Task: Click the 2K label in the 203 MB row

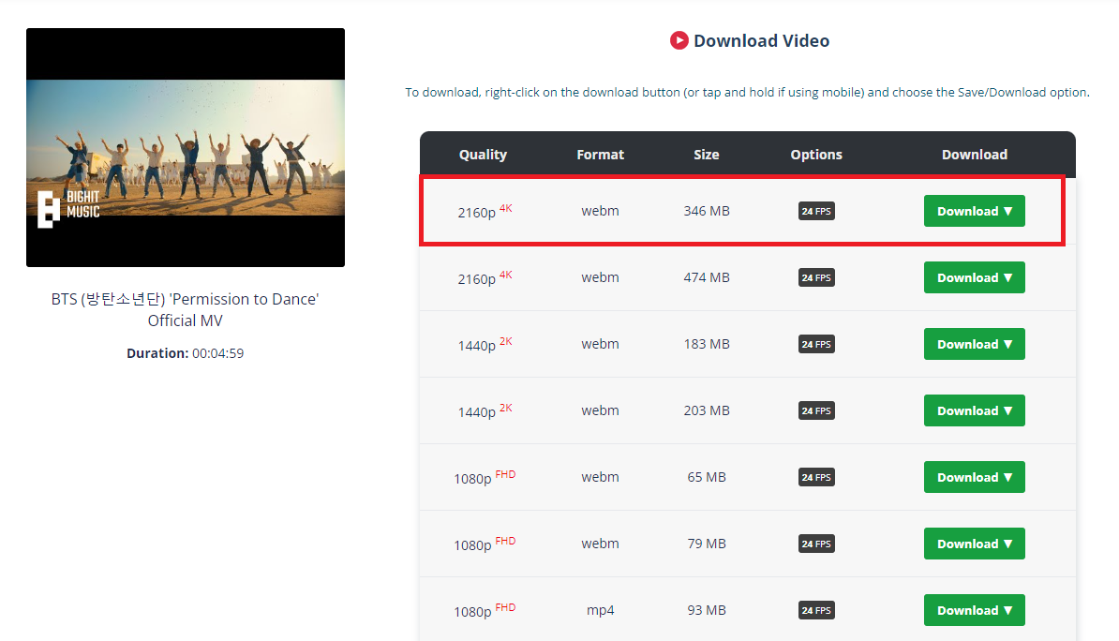Action: point(506,408)
